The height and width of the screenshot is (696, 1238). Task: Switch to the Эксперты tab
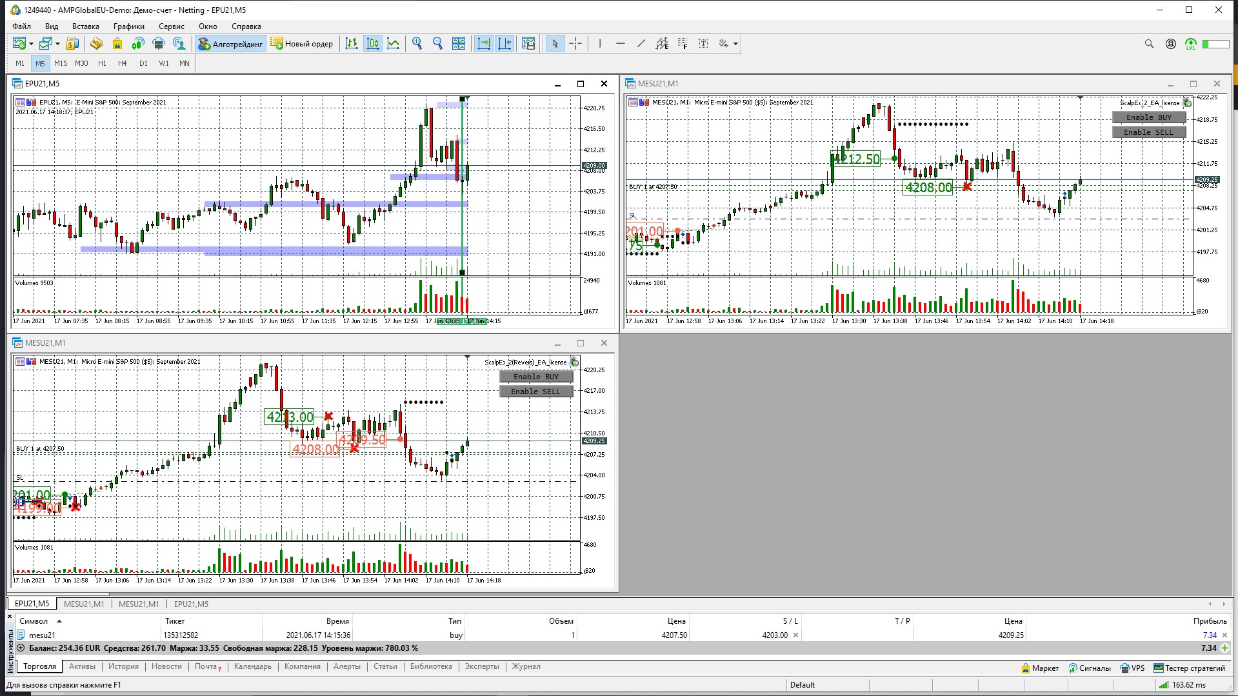(482, 666)
